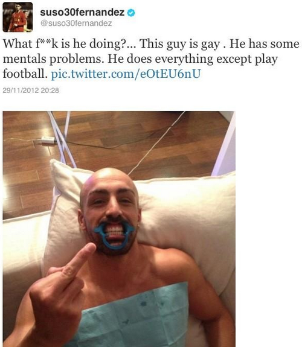The image size is (302, 347).
Task: Click the teal dental bib in photo
Action: pos(133,316)
